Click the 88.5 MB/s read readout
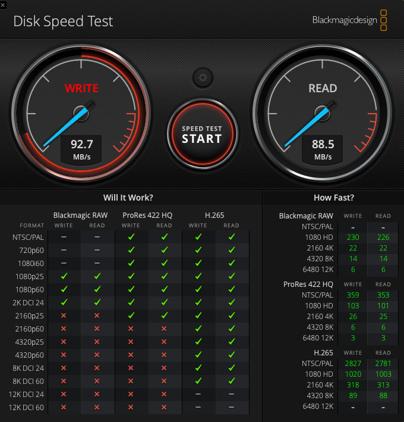Image resolution: width=404 pixels, height=422 pixels. 323,149
